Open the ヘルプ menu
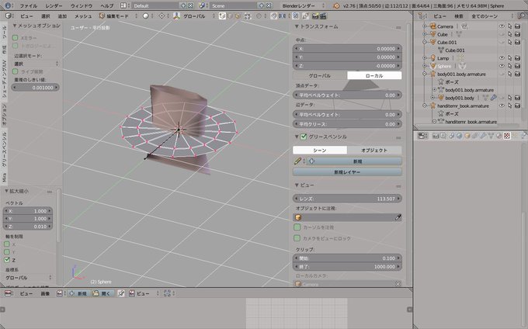 point(106,6)
